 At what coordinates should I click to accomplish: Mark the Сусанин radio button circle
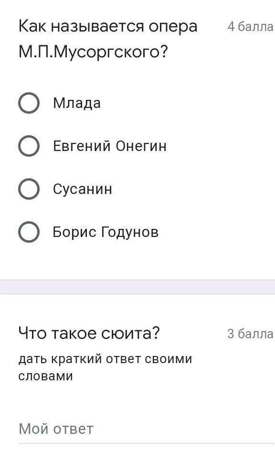pyautogui.click(x=29, y=189)
